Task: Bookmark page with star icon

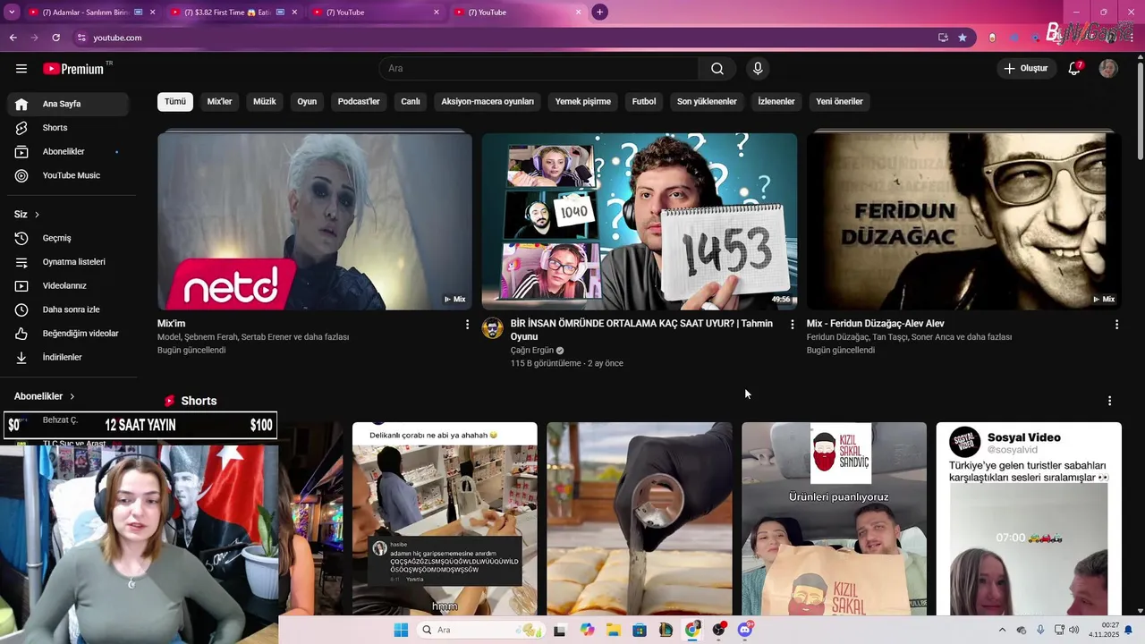Action: tap(963, 38)
